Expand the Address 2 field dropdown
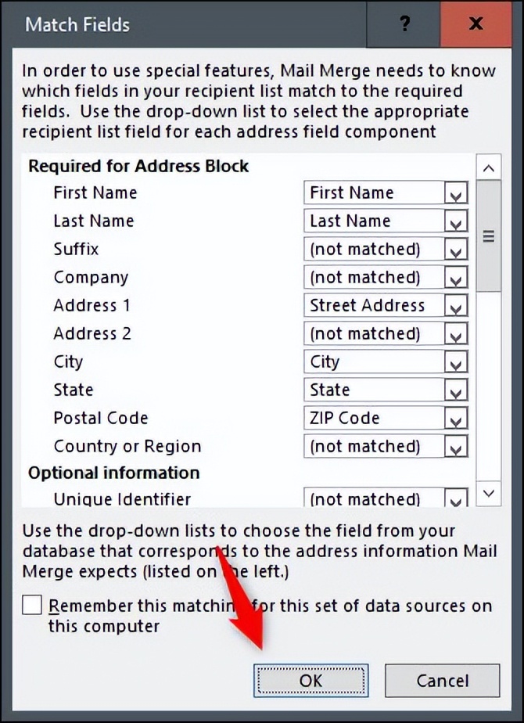The height and width of the screenshot is (723, 524). click(x=456, y=334)
